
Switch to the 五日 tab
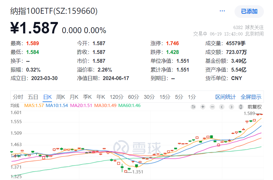33,97
